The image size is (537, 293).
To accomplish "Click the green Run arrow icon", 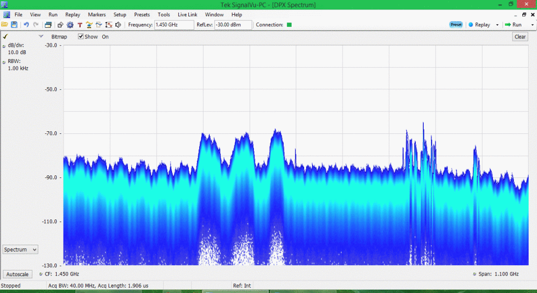I will 508,25.
